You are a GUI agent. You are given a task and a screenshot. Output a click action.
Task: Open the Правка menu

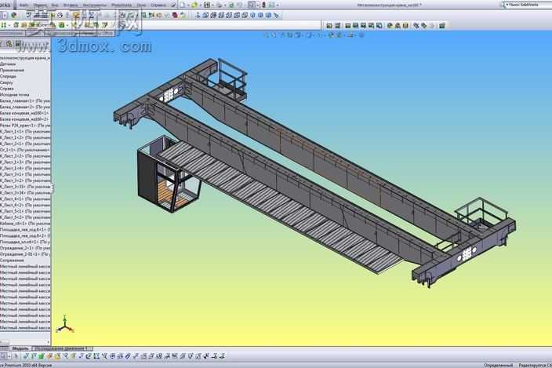click(40, 5)
